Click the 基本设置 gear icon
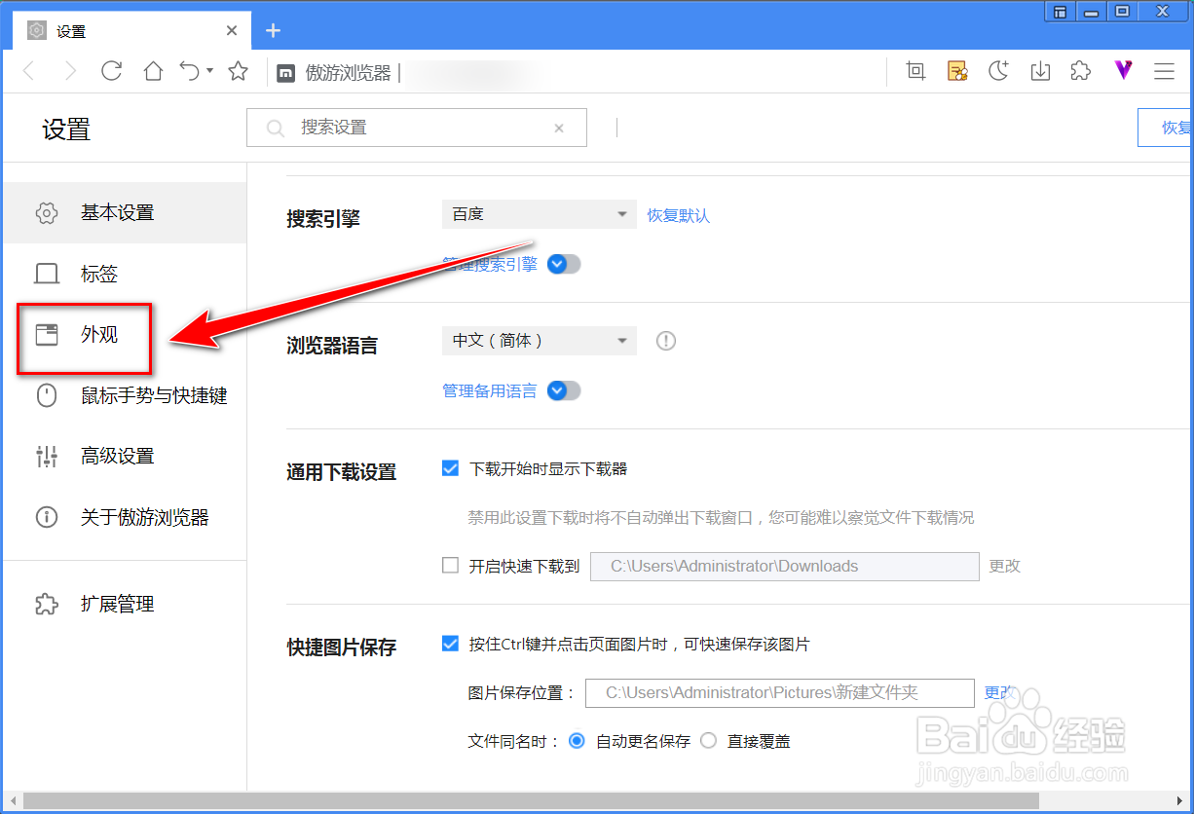 47,212
